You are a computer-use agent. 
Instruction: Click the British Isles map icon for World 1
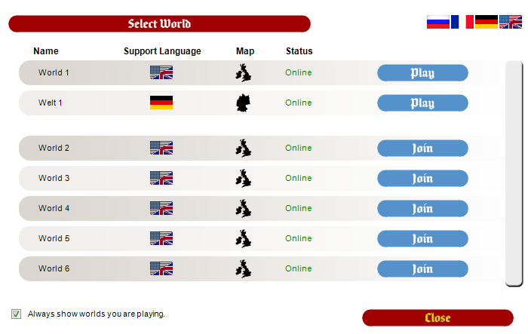244,72
